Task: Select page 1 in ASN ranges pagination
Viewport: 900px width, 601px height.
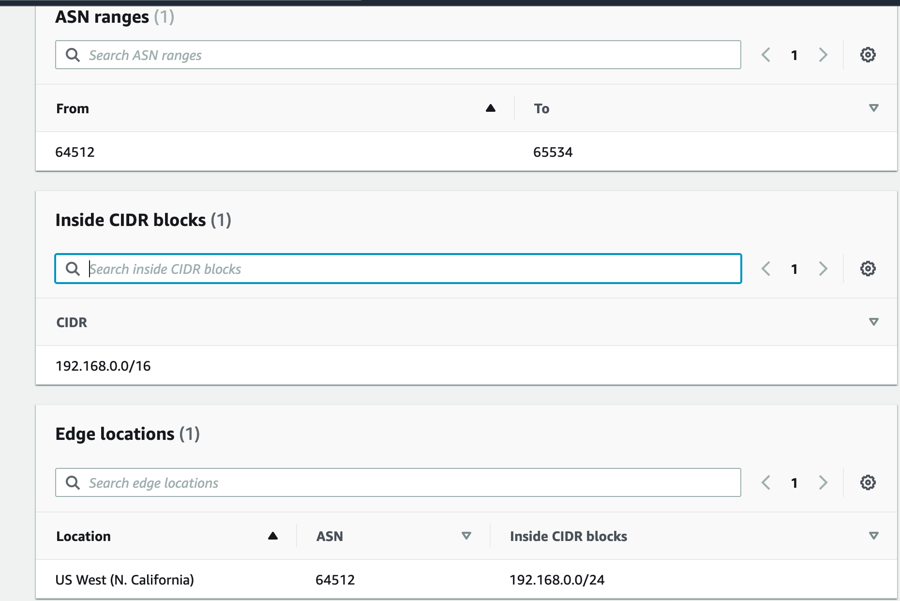Action: tap(794, 55)
